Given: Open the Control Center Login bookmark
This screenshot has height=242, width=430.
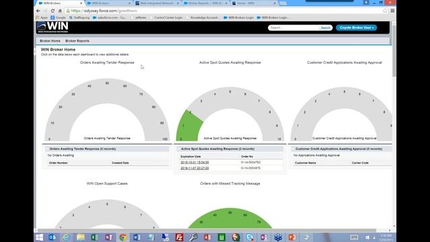Looking at the screenshot, I should 166,17.
